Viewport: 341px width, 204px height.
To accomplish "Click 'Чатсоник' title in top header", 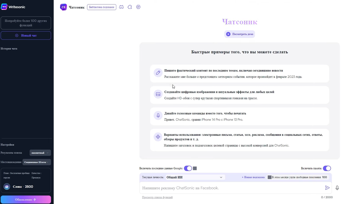I will (x=77, y=7).
